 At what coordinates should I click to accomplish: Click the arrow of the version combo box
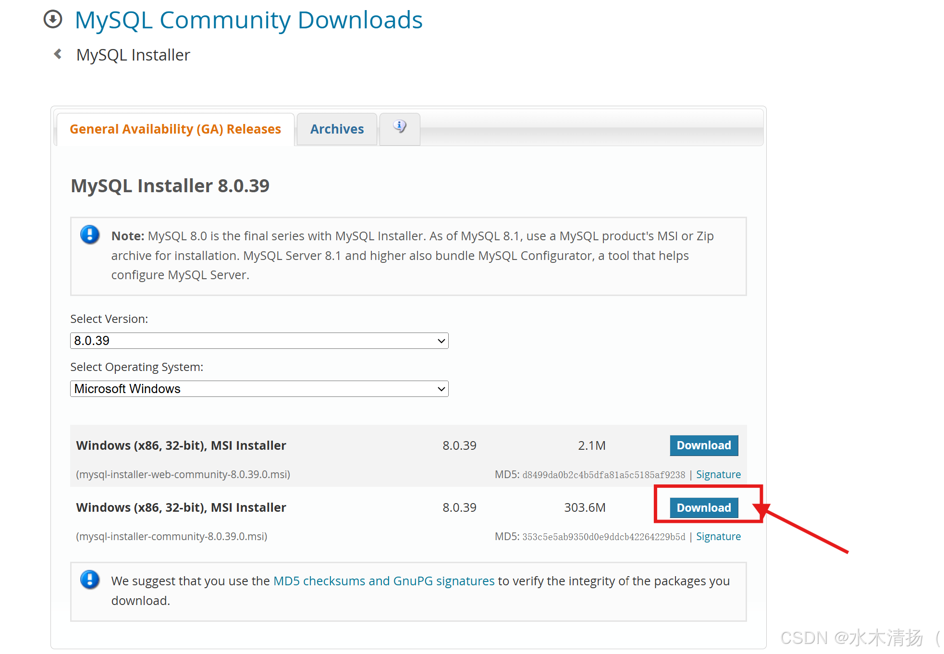[441, 341]
